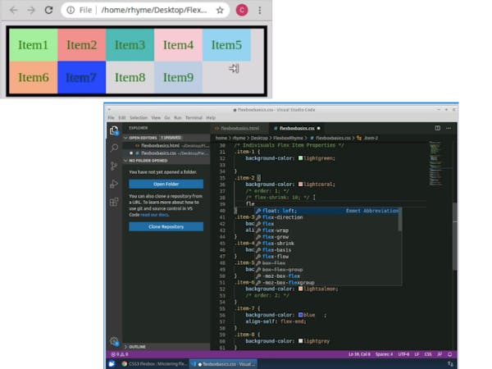
Task: Click the Item7 box in the browser
Action: (81, 77)
